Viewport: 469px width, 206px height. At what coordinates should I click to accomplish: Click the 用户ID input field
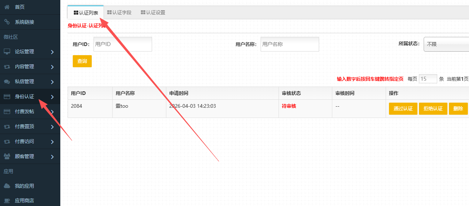(122, 44)
